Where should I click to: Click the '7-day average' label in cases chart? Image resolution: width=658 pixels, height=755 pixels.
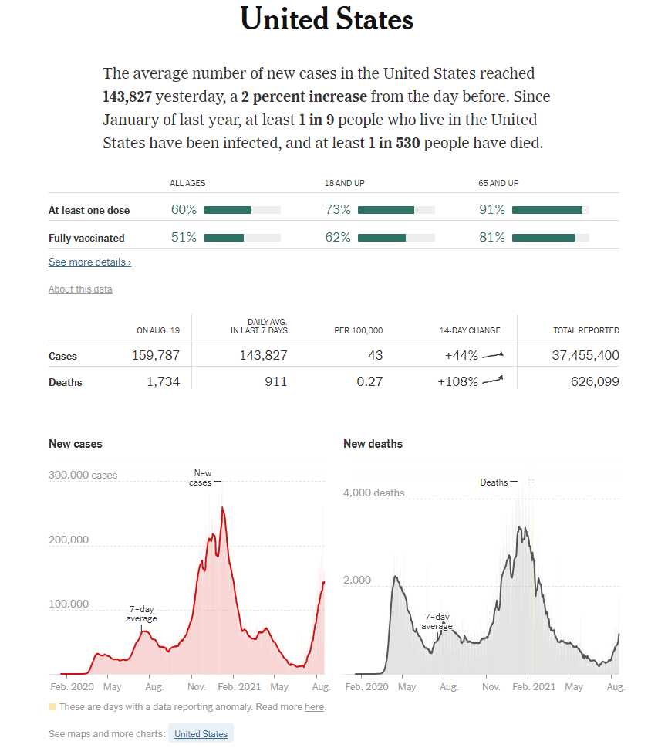coord(141,614)
